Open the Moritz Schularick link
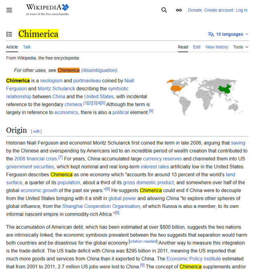256x272 pixels. pos(57,89)
